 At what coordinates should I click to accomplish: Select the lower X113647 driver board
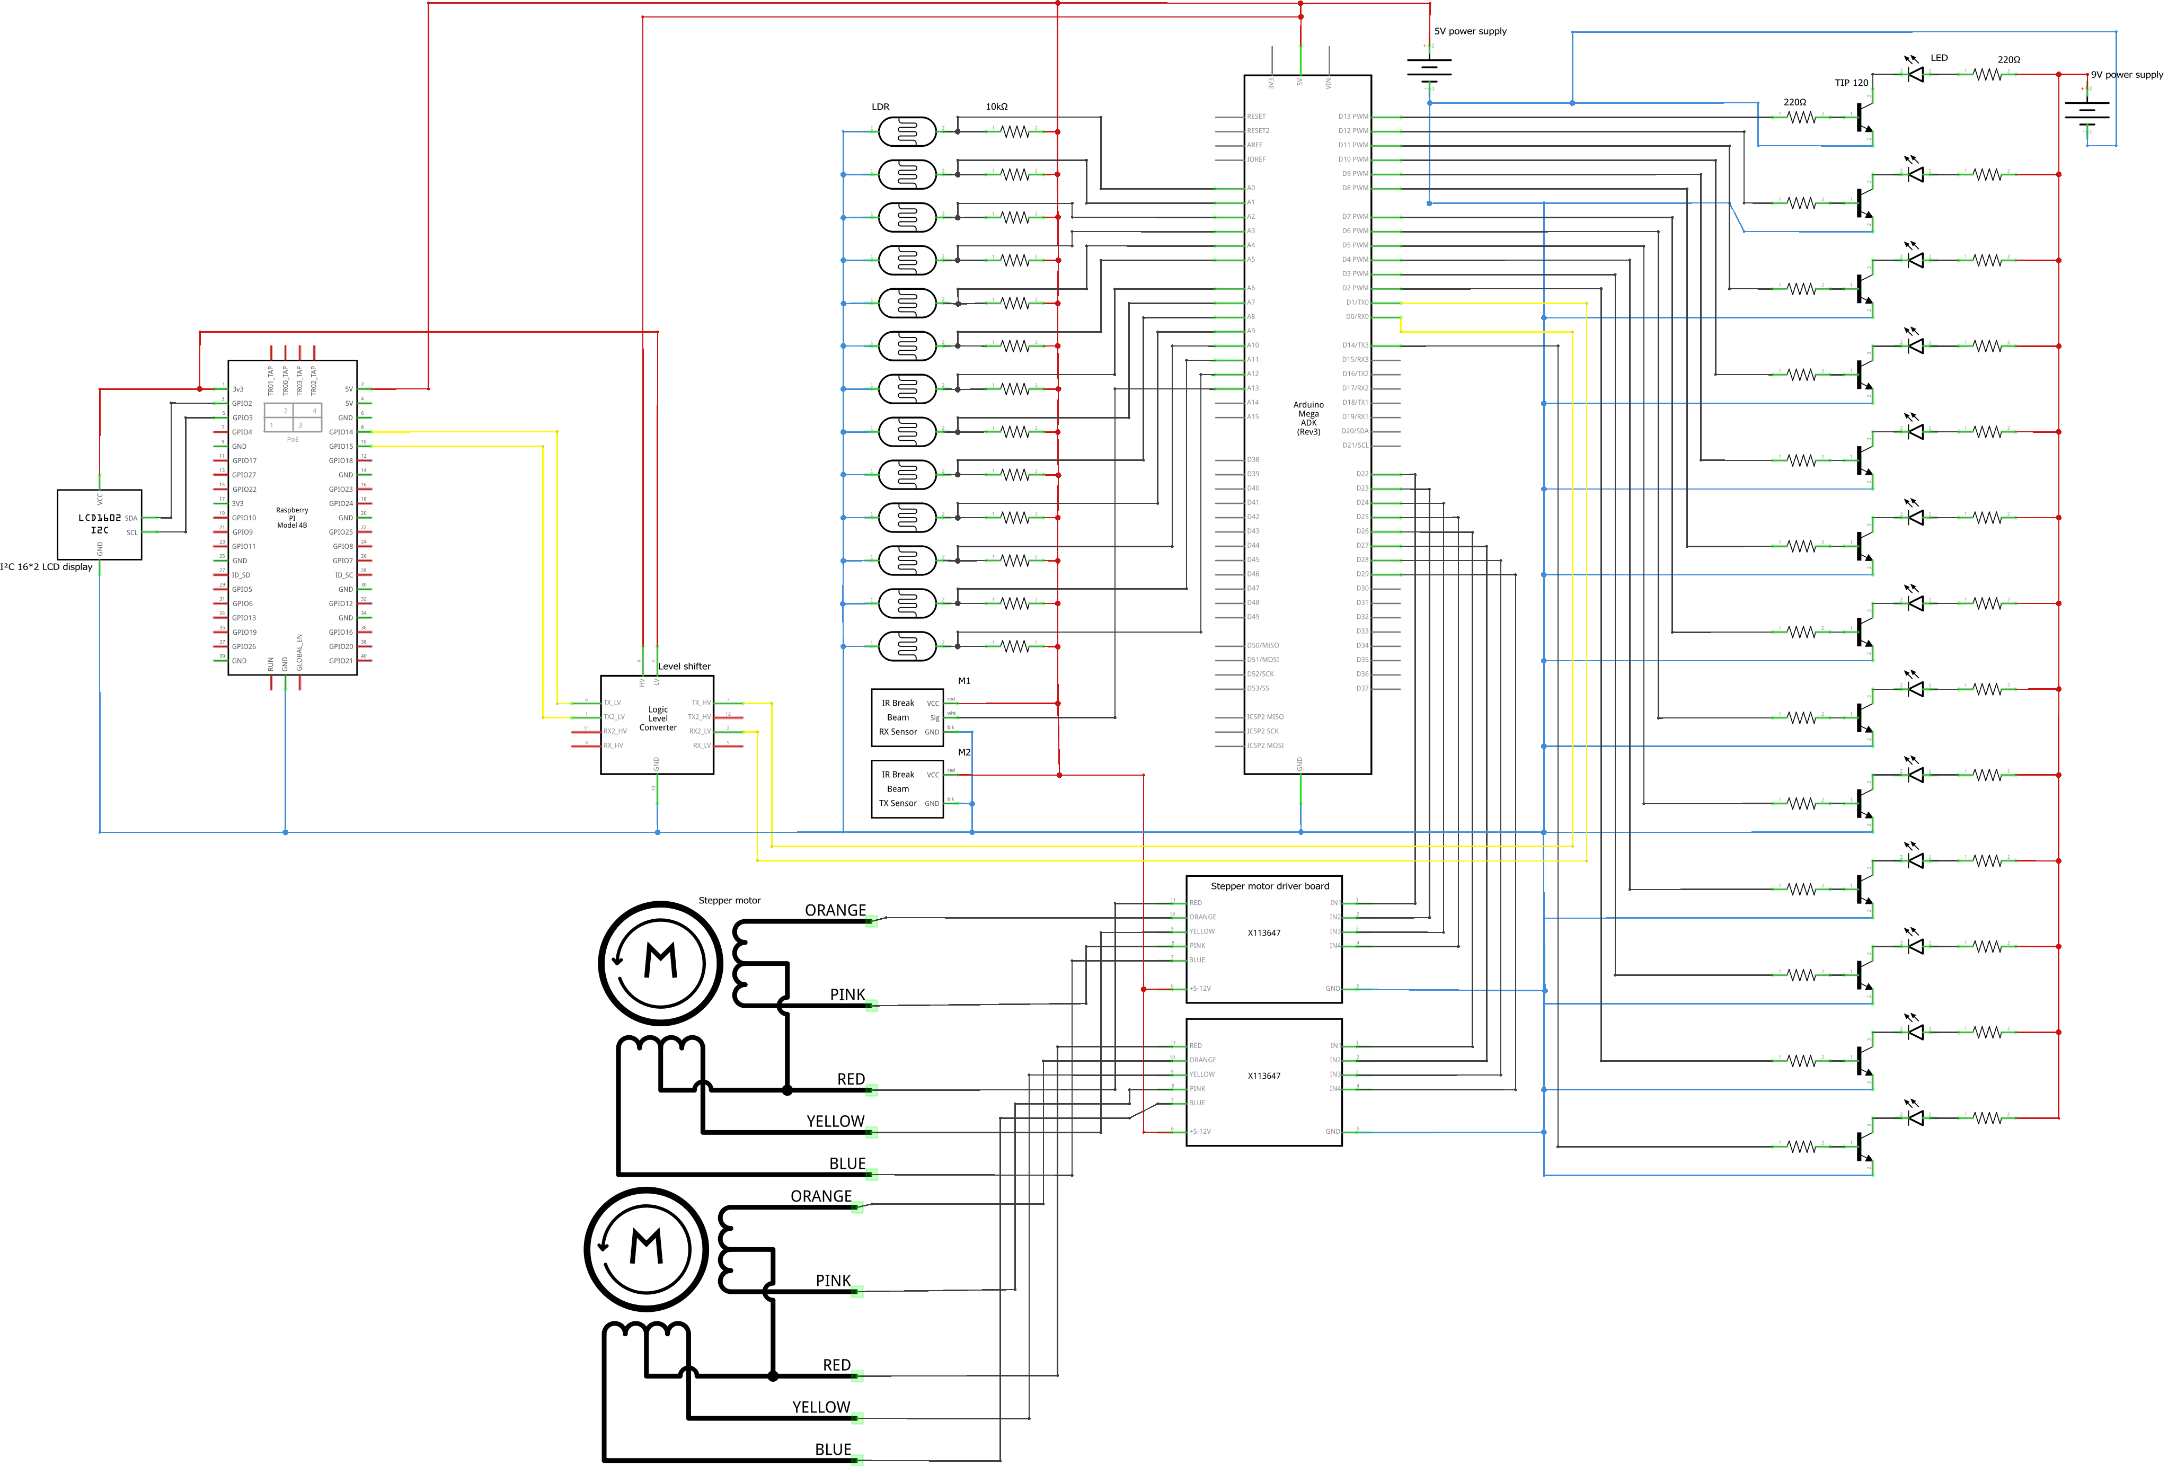click(1264, 1082)
